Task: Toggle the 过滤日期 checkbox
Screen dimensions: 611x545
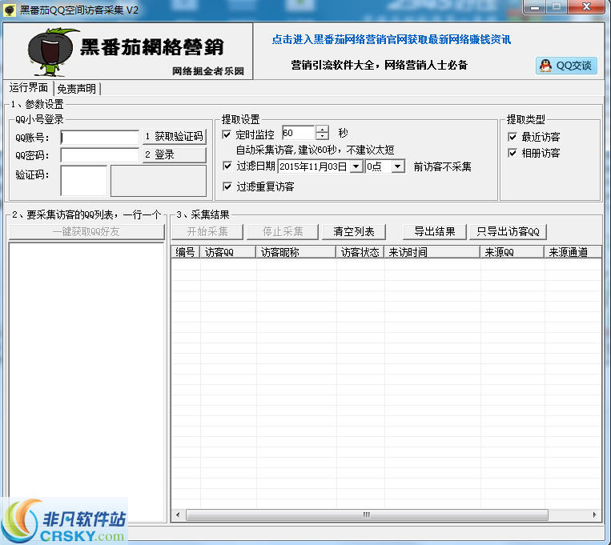Action: [x=227, y=166]
